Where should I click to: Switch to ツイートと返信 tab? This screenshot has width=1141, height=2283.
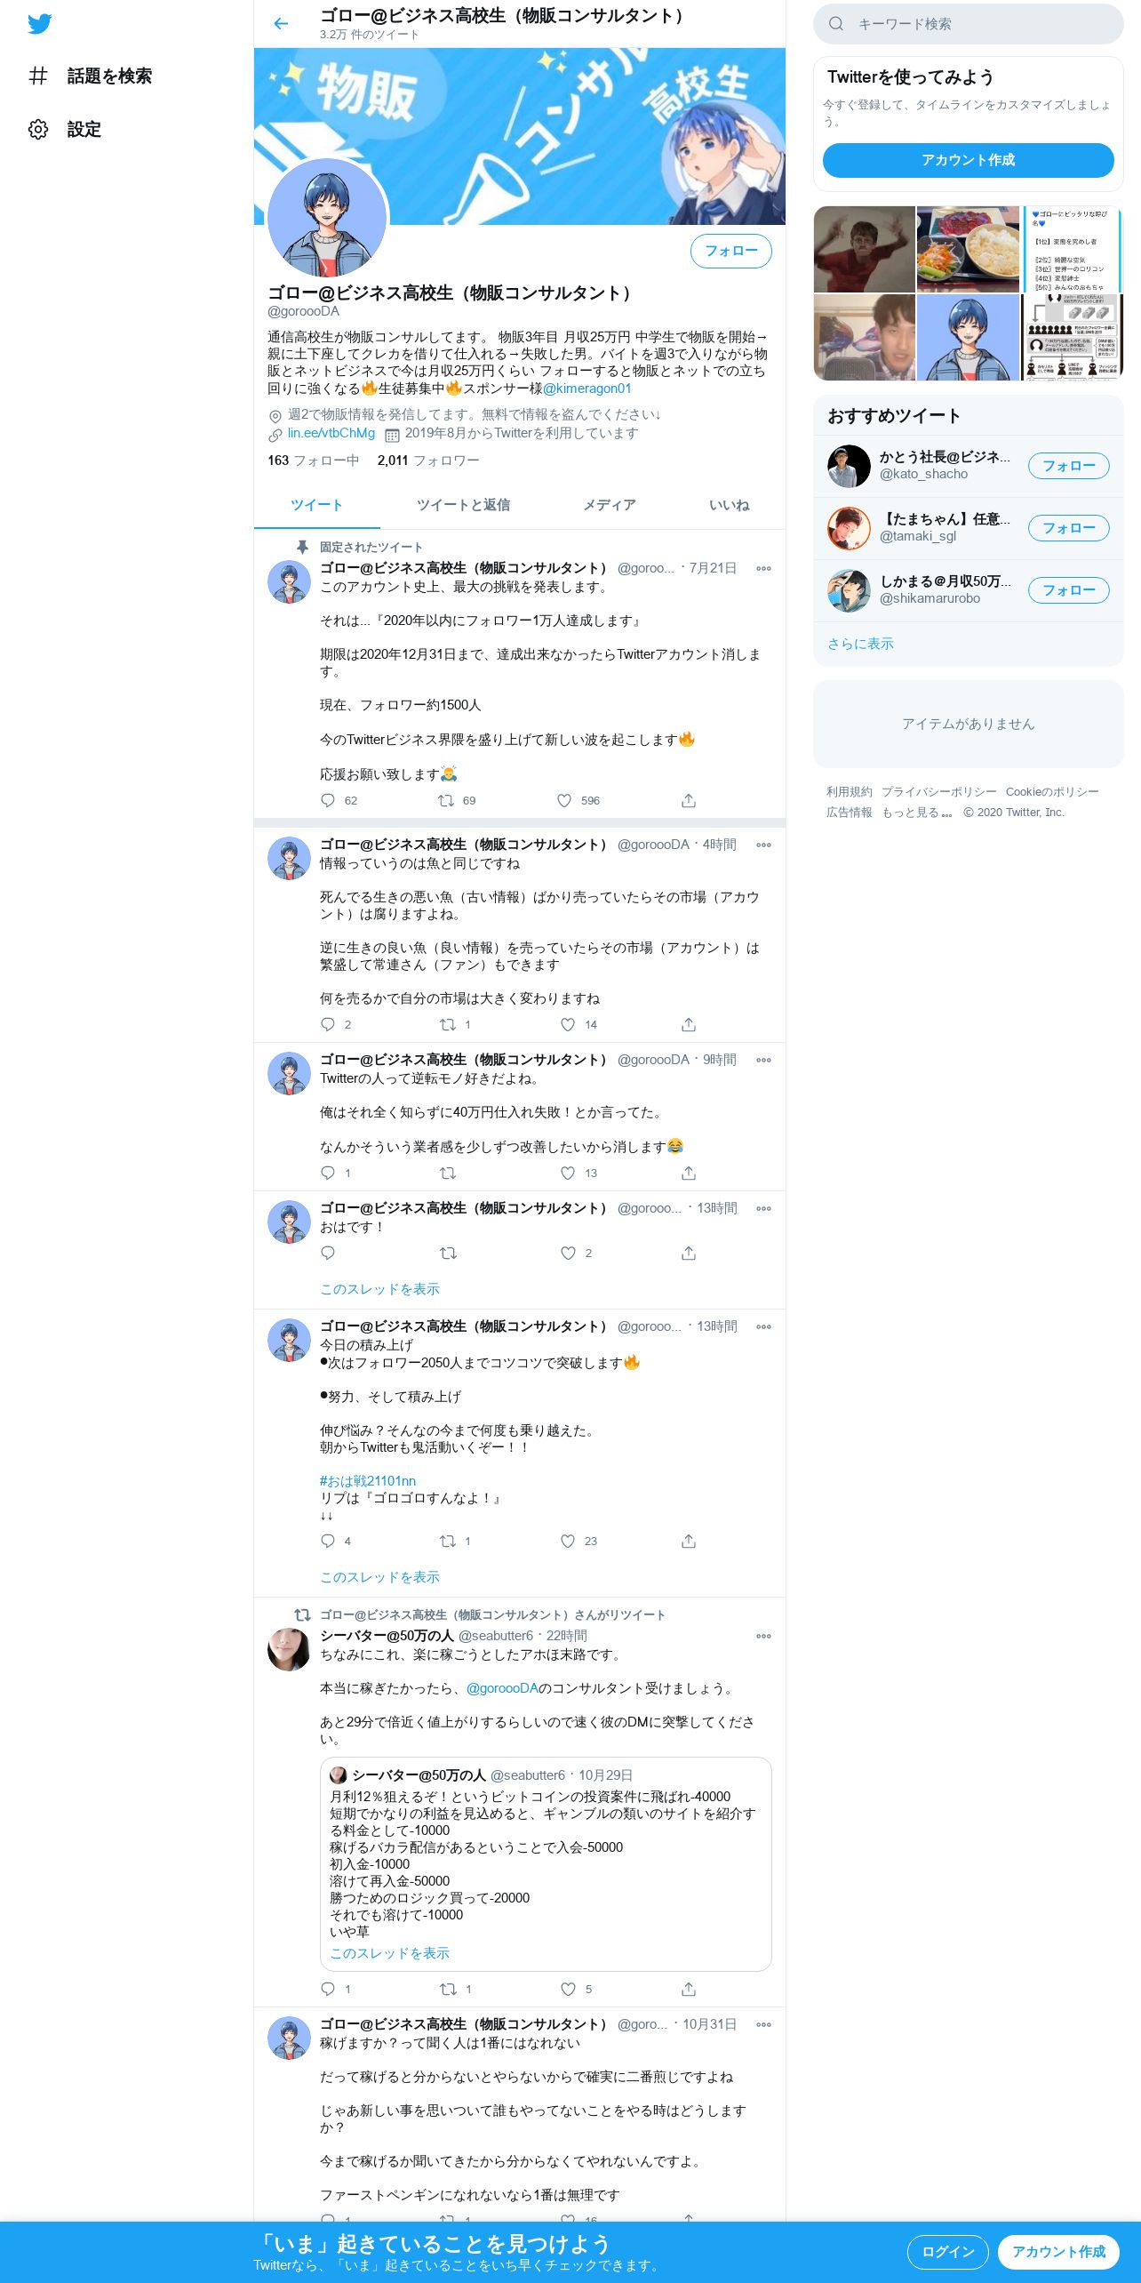[463, 505]
